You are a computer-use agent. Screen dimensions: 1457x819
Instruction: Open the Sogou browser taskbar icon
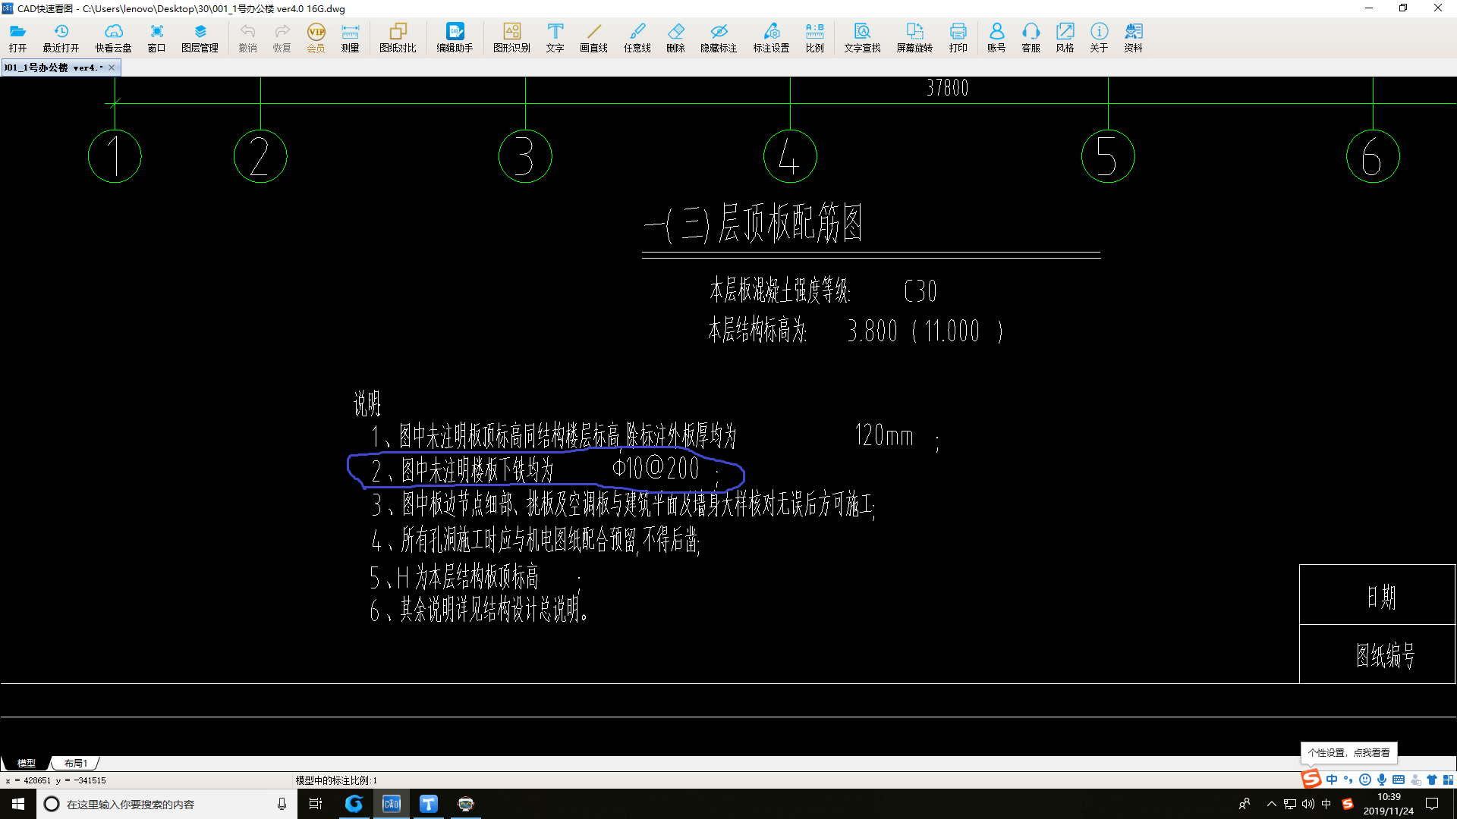[x=354, y=804]
